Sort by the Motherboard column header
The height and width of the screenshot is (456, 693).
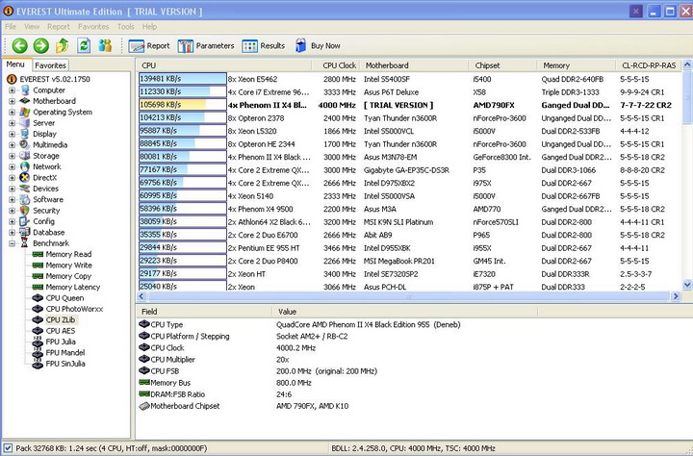pyautogui.click(x=414, y=65)
